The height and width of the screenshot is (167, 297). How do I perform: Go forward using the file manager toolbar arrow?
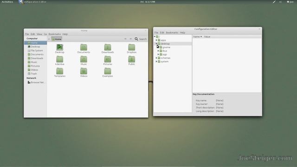(130, 39)
